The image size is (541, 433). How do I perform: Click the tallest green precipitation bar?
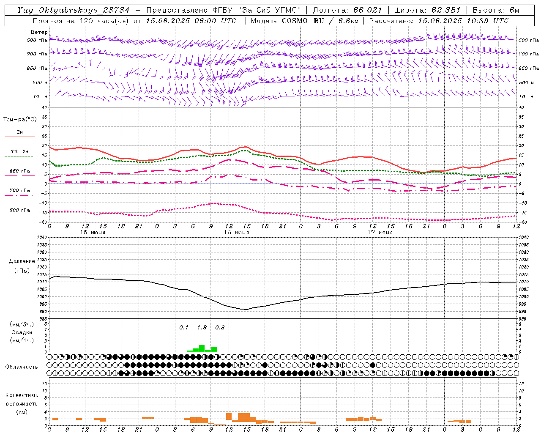pyautogui.click(x=202, y=348)
